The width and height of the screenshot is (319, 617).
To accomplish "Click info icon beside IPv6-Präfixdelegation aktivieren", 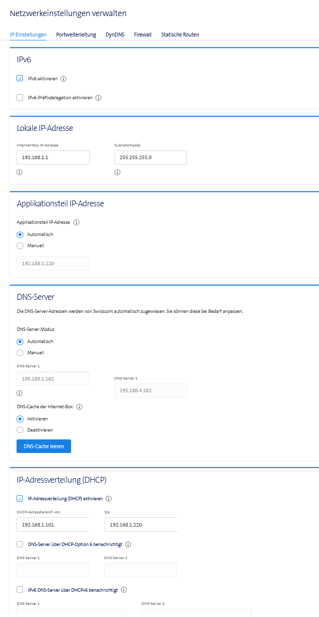I will pyautogui.click(x=98, y=98).
